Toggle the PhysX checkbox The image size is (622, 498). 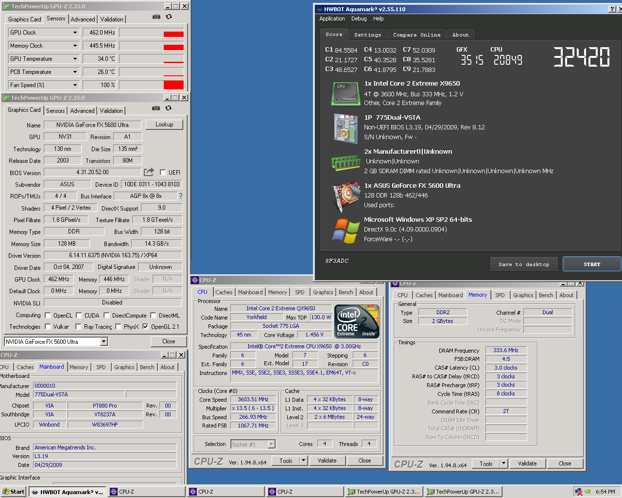(118, 326)
